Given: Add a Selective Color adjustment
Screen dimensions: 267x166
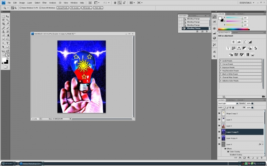Looking at the screenshot, I should click(252, 54).
